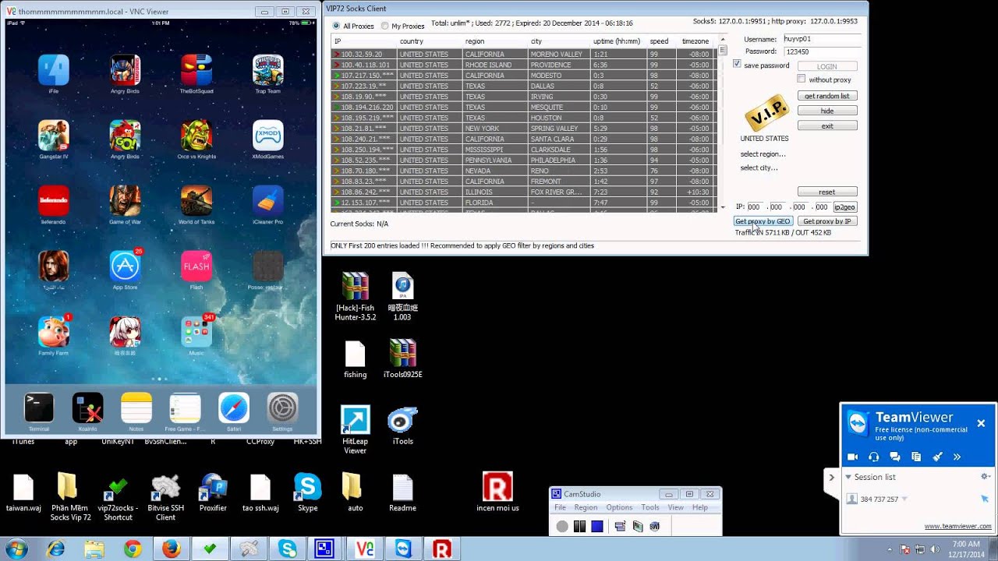Select proxy row 100.40.118.101 PROVIDENCE
This screenshot has height=561, width=998.
(x=524, y=65)
